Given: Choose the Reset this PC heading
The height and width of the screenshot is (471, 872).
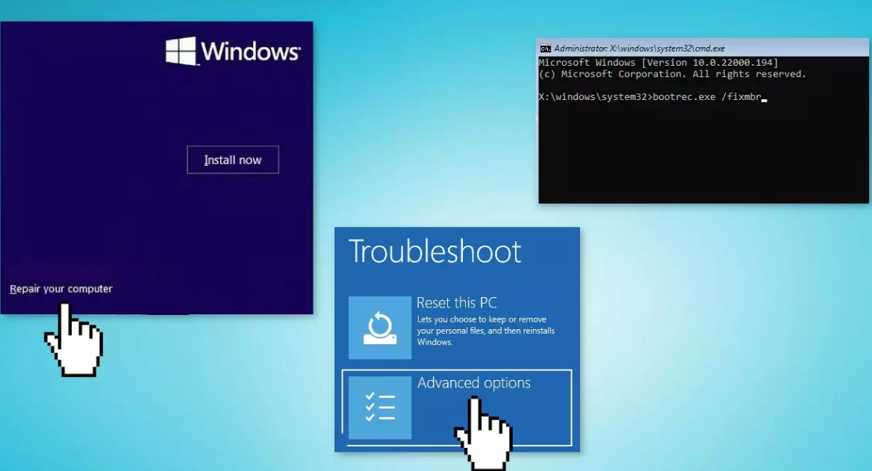Looking at the screenshot, I should click(456, 303).
